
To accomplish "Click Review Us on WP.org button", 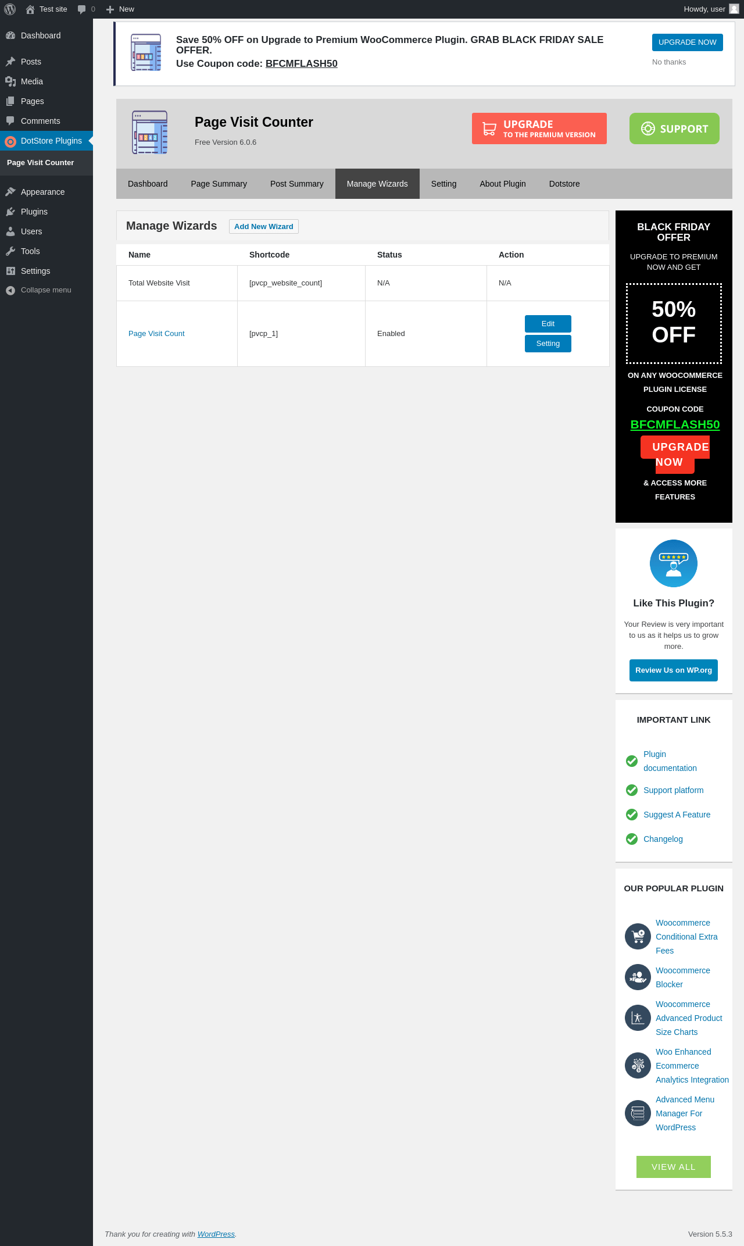I will click(674, 670).
